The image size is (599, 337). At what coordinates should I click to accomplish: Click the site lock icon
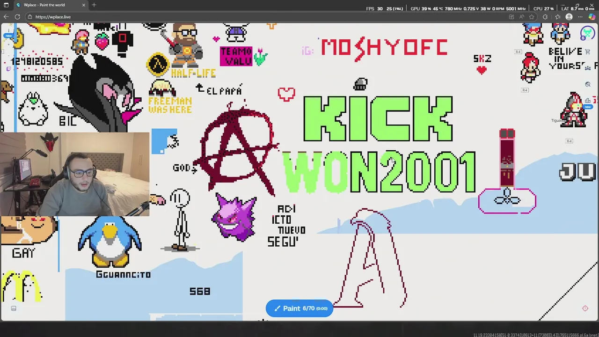coord(30,17)
